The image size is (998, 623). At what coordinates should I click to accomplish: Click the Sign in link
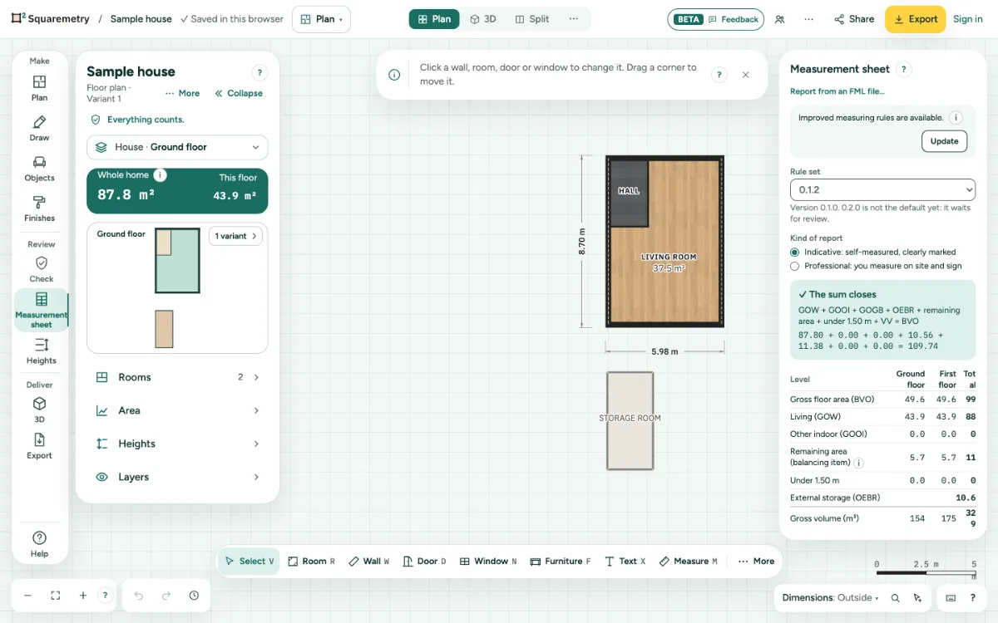pyautogui.click(x=968, y=19)
